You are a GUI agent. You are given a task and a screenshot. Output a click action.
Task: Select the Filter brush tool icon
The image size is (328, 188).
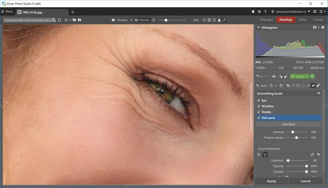[308, 86]
